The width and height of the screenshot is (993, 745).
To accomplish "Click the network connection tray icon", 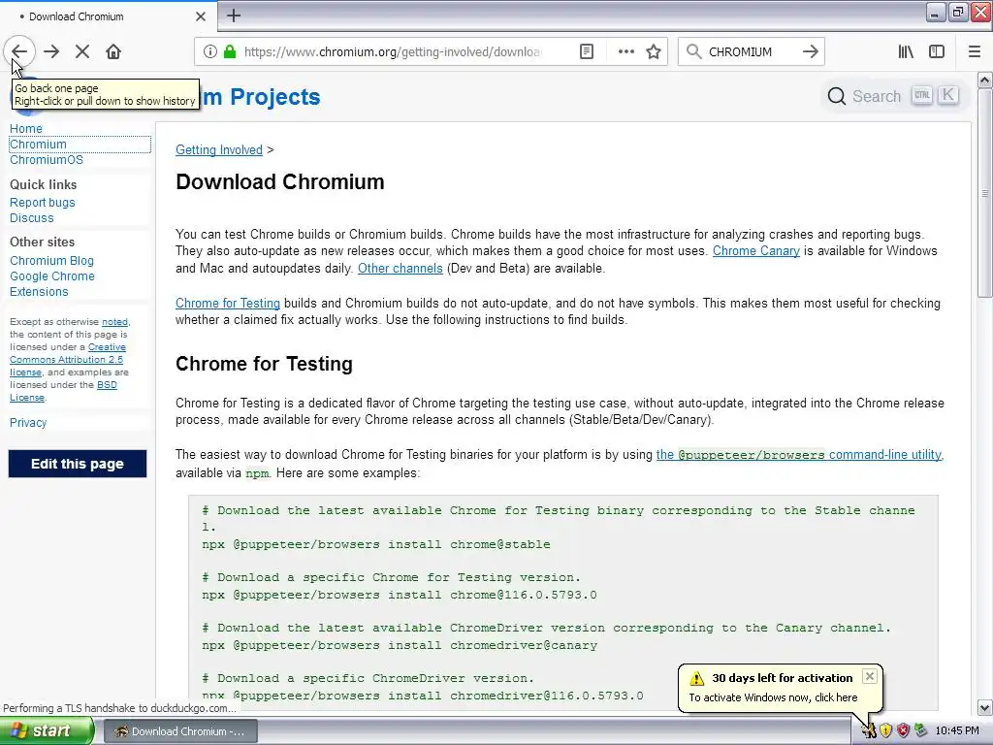I will (x=920, y=731).
